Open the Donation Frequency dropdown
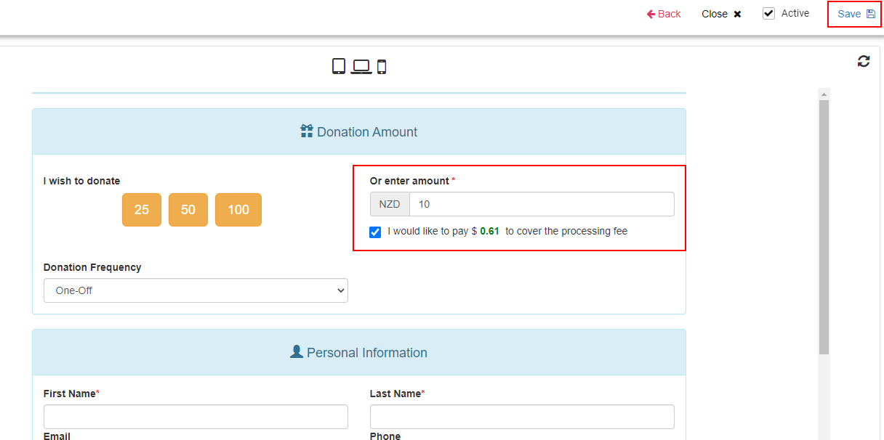The height and width of the screenshot is (440, 884). click(196, 290)
